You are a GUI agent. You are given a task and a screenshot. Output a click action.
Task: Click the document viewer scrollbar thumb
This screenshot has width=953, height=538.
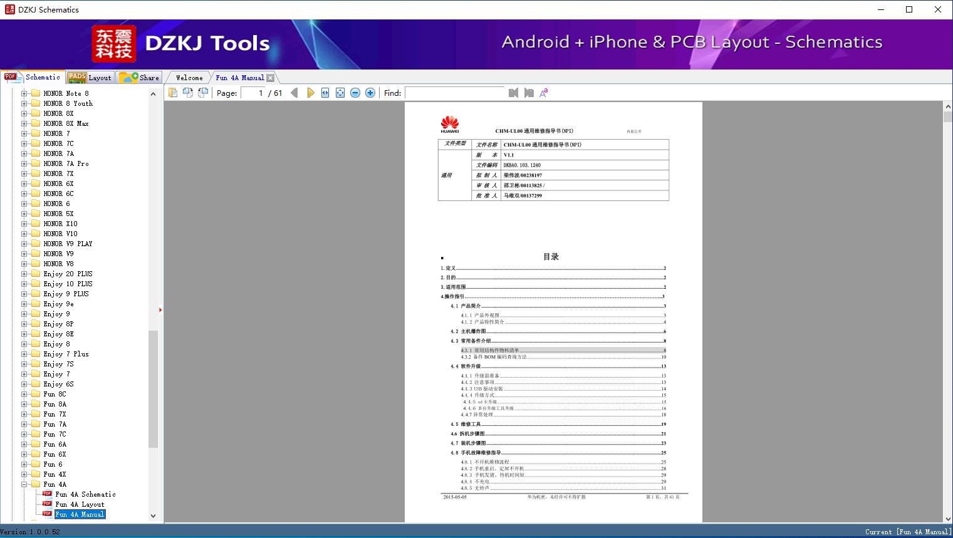pyautogui.click(x=948, y=117)
